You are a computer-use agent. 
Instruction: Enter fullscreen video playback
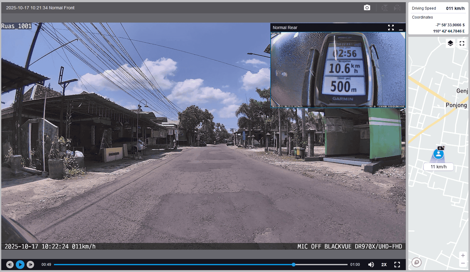tap(397, 265)
